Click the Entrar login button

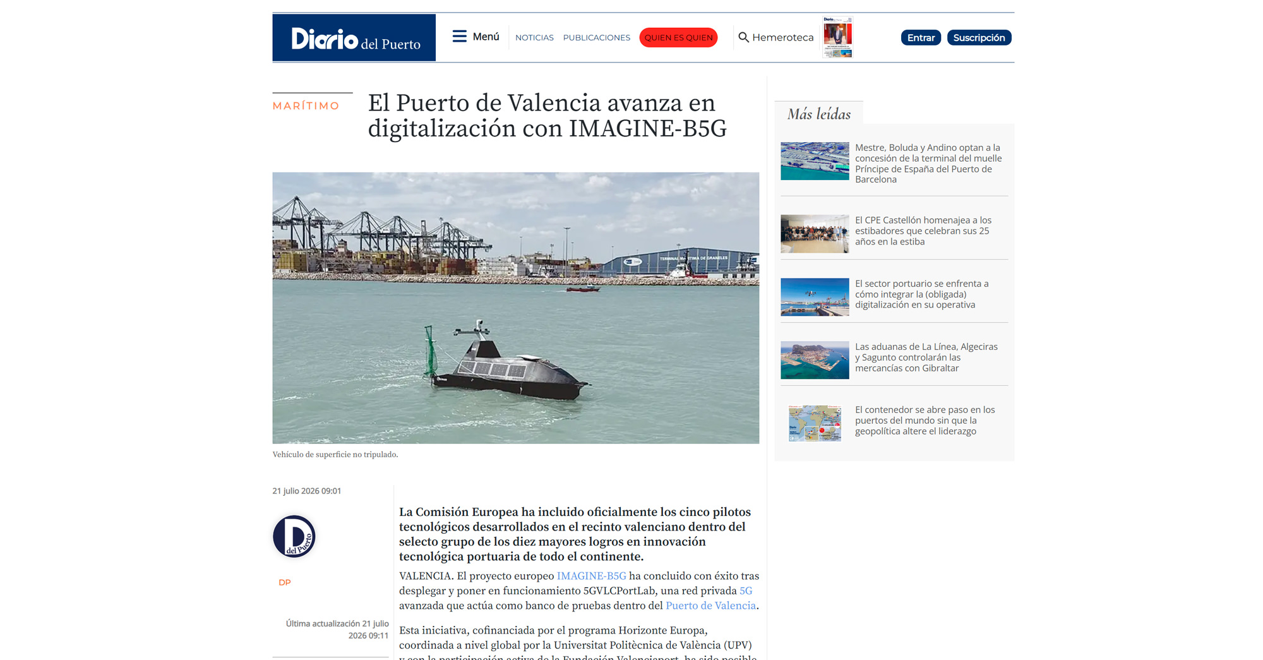[921, 38]
